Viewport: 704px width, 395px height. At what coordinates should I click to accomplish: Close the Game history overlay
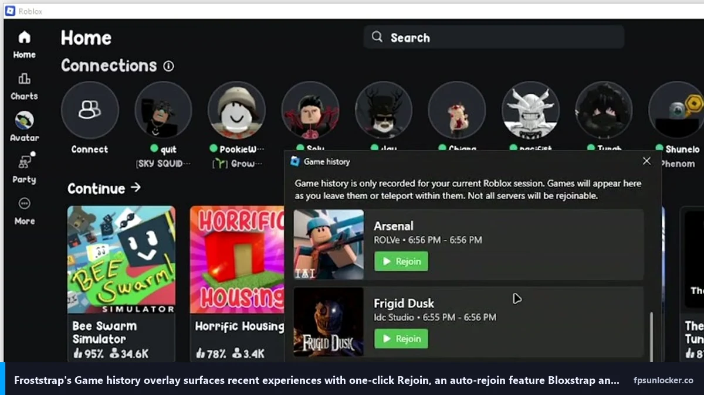point(647,161)
